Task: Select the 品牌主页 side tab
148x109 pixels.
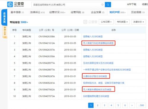Action: click(x=5, y=32)
